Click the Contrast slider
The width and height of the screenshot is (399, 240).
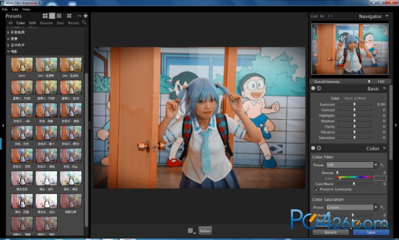point(355,110)
